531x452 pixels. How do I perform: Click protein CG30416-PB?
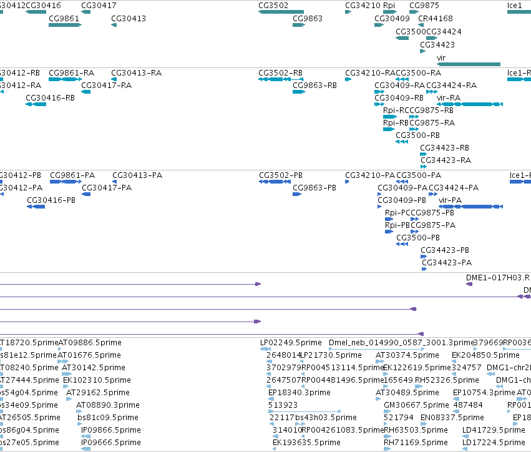click(36, 207)
